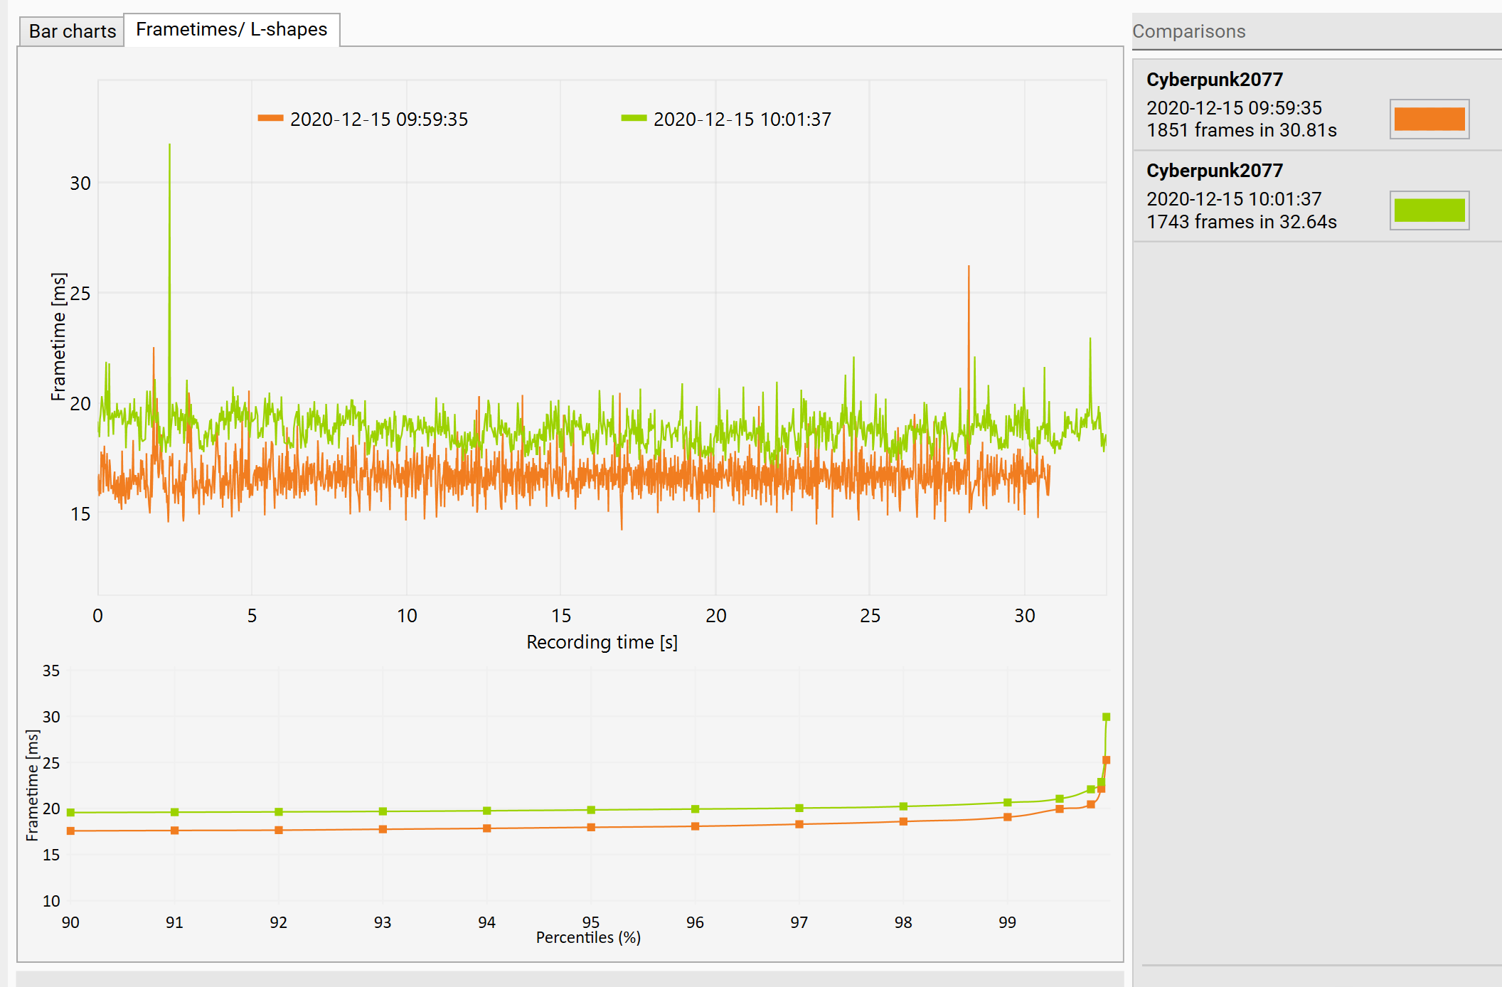Click the orange marker at the 97th percentile
1502x987 pixels.
799,824
